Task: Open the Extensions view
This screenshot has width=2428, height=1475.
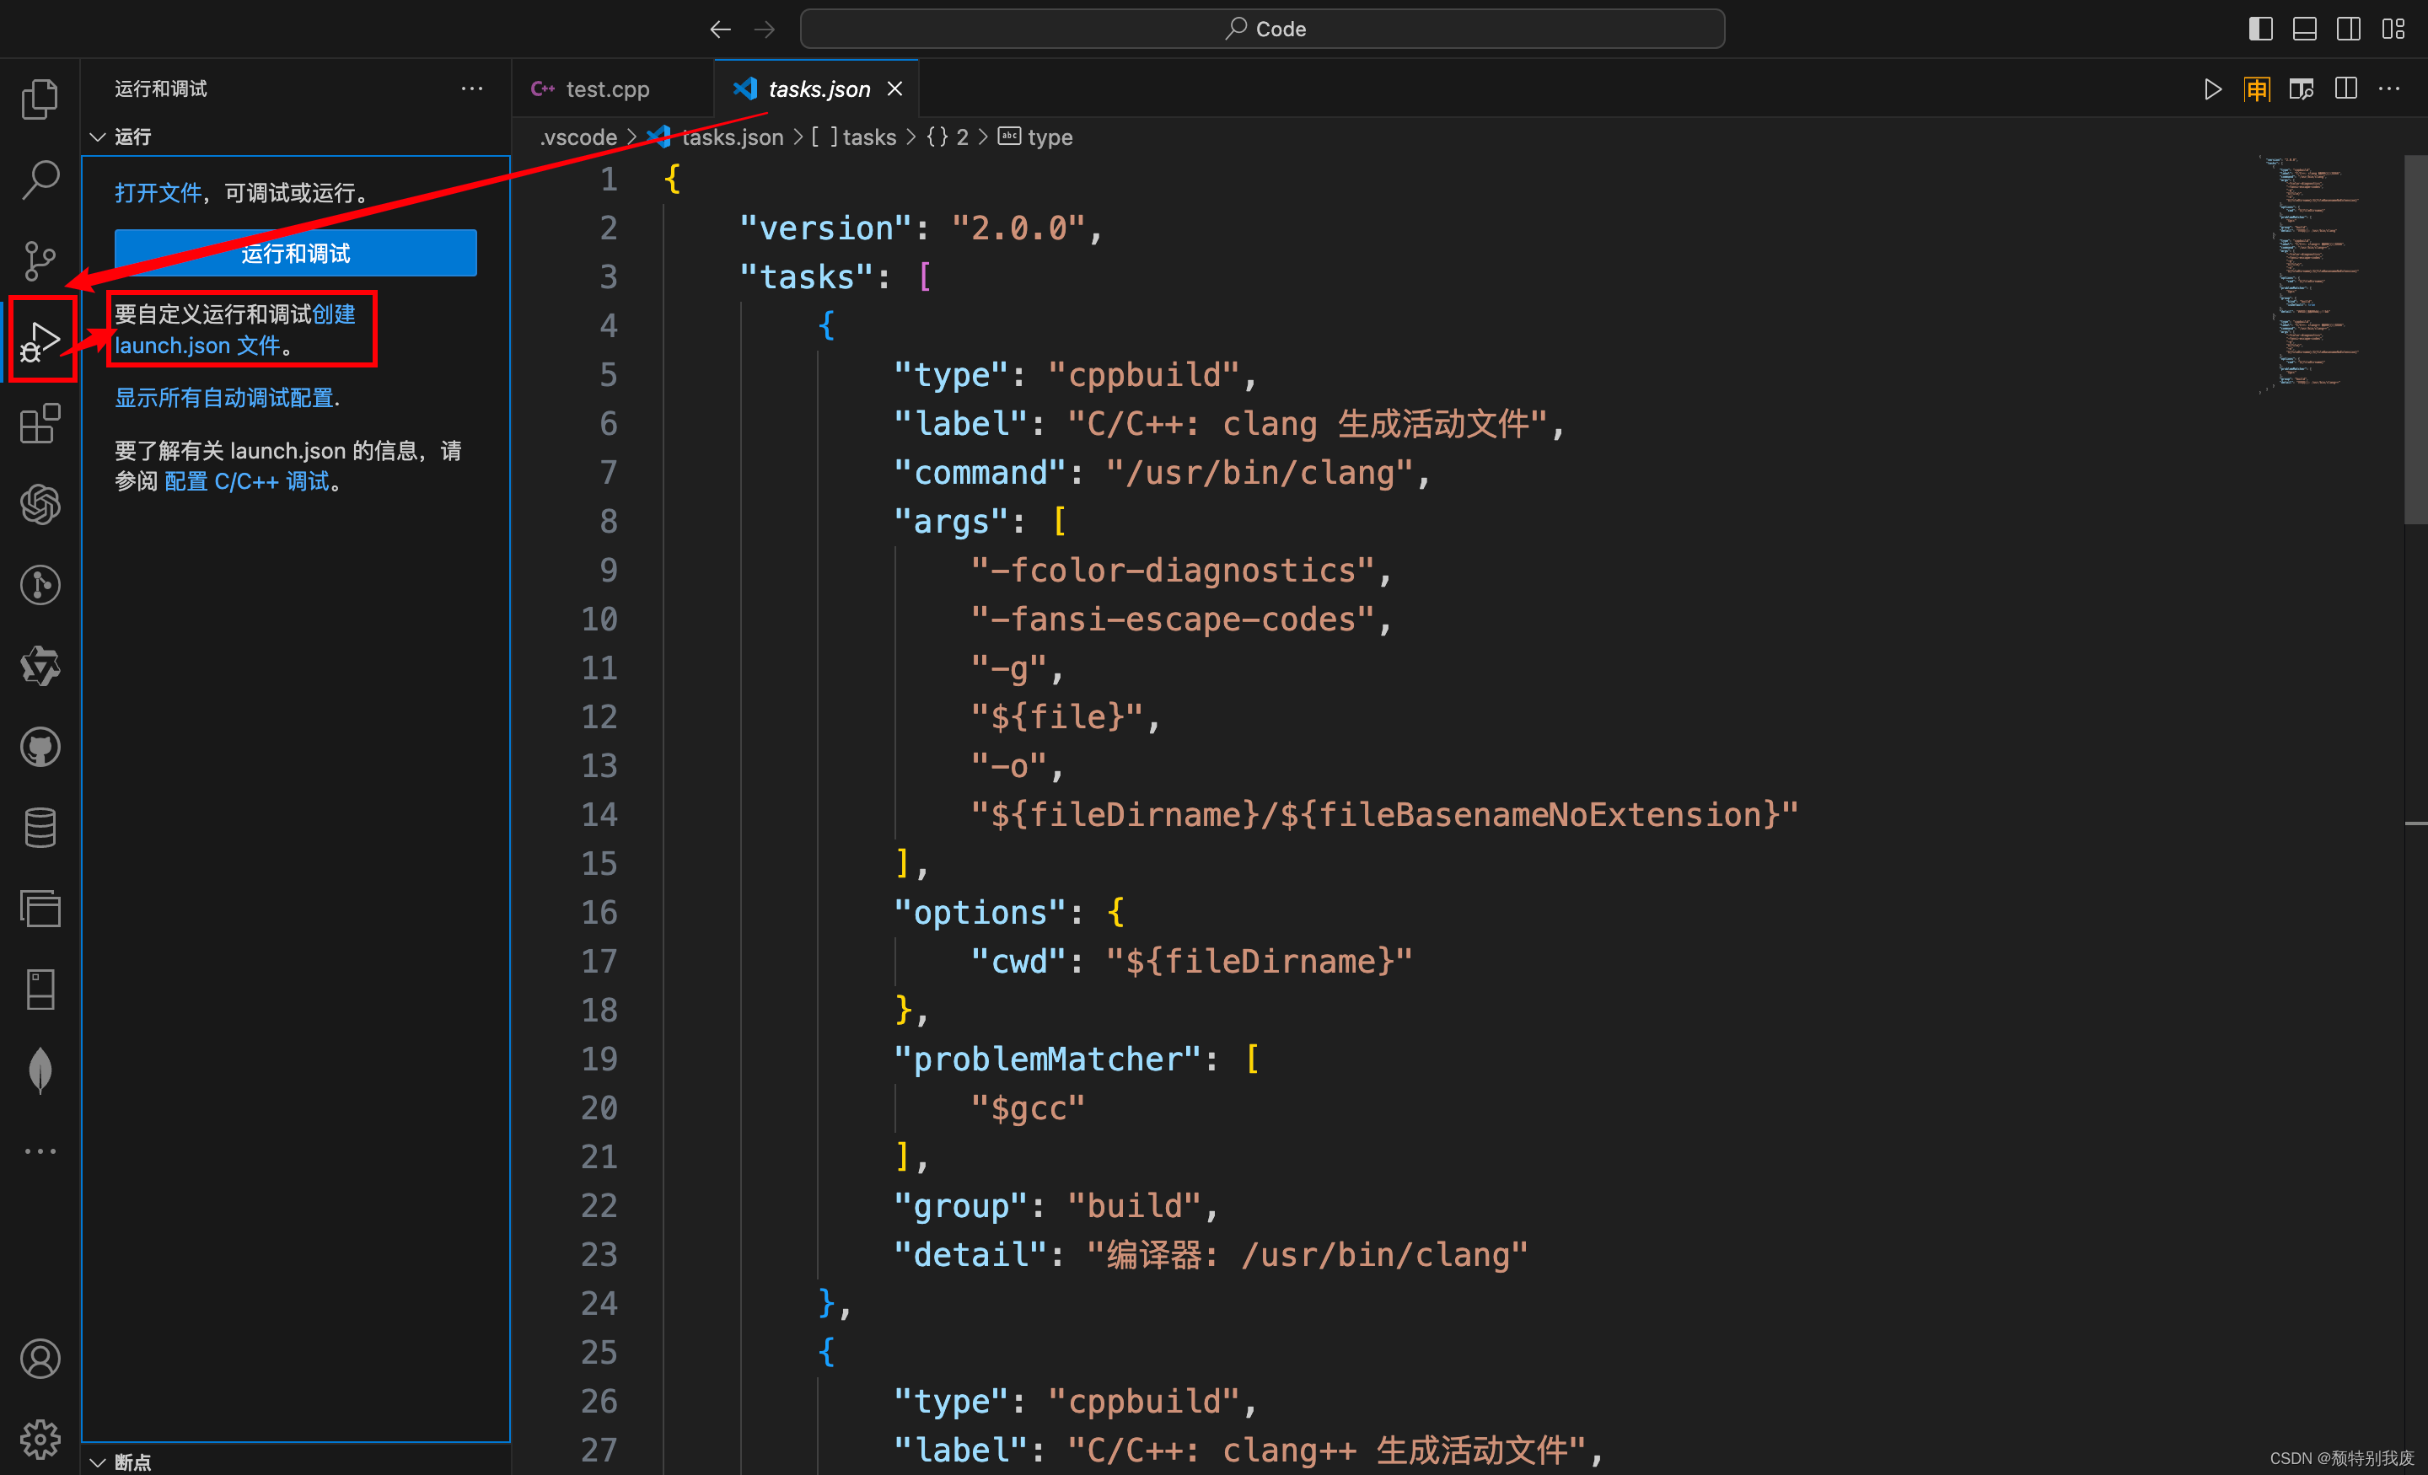Action: 40,424
